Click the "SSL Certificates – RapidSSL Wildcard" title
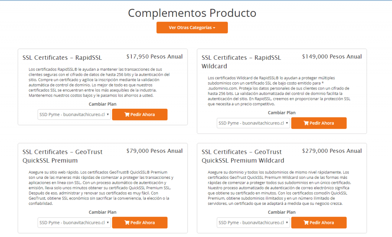Image resolution: width=392 pixels, height=237 pixels. pos(241,62)
